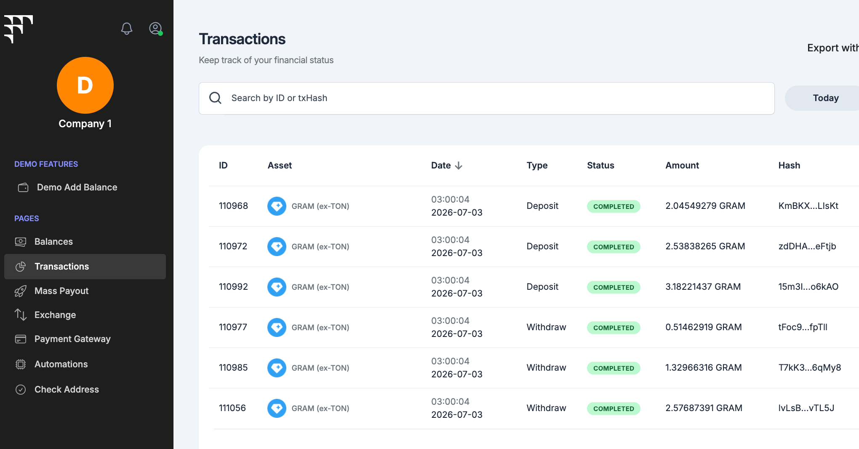Click the COMPLETED badge for transaction 111056
The width and height of the screenshot is (859, 449).
pos(614,409)
